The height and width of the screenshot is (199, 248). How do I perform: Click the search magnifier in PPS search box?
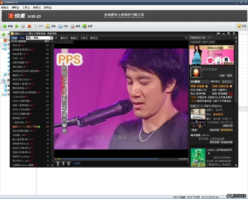coord(51,38)
